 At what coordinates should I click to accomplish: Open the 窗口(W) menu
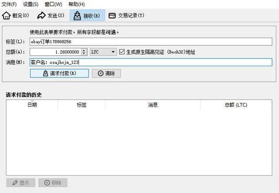pos(53,4)
